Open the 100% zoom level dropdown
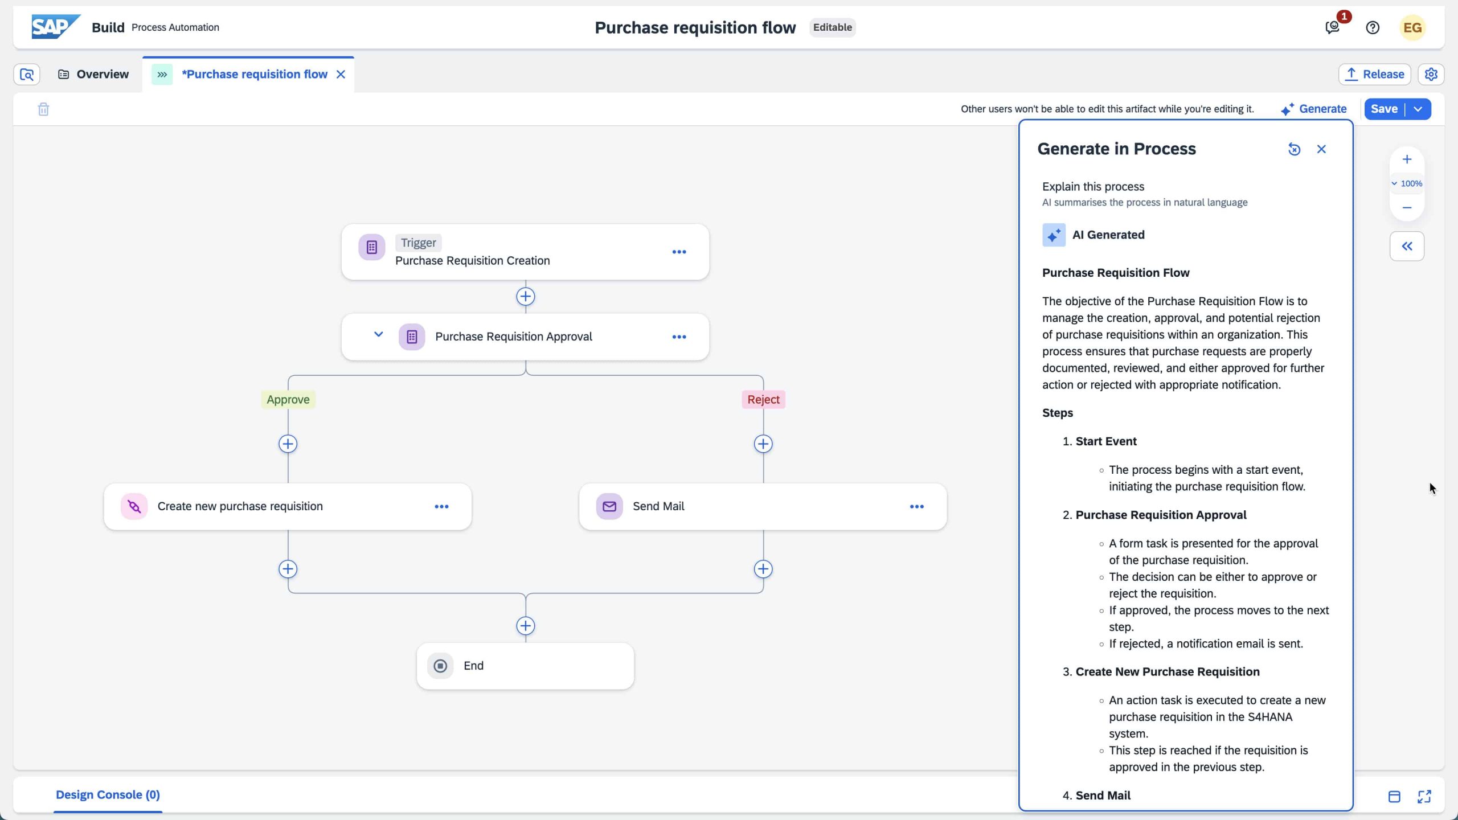Viewport: 1458px width, 820px height. [1407, 184]
